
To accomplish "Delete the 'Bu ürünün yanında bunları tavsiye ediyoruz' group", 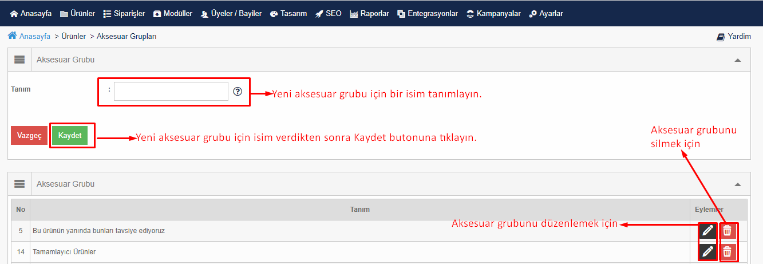I will click(x=727, y=231).
